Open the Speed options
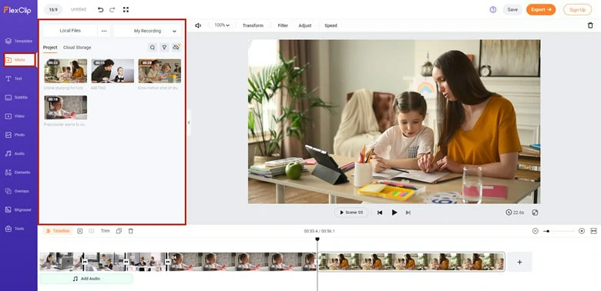The width and height of the screenshot is (601, 291). point(331,25)
